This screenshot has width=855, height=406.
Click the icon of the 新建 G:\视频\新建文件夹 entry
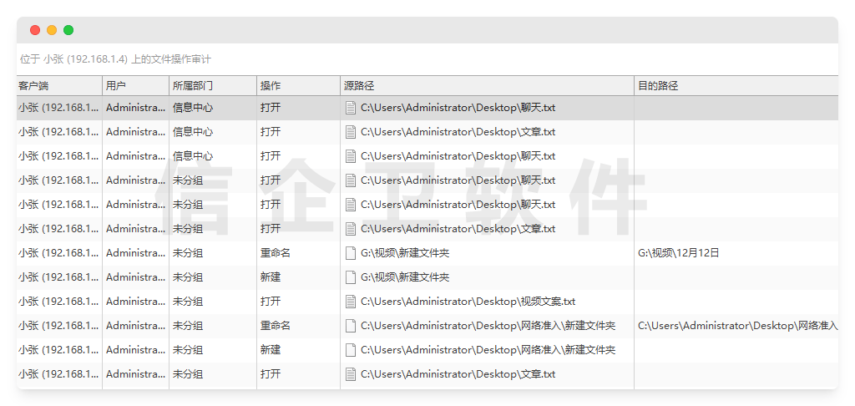click(351, 277)
